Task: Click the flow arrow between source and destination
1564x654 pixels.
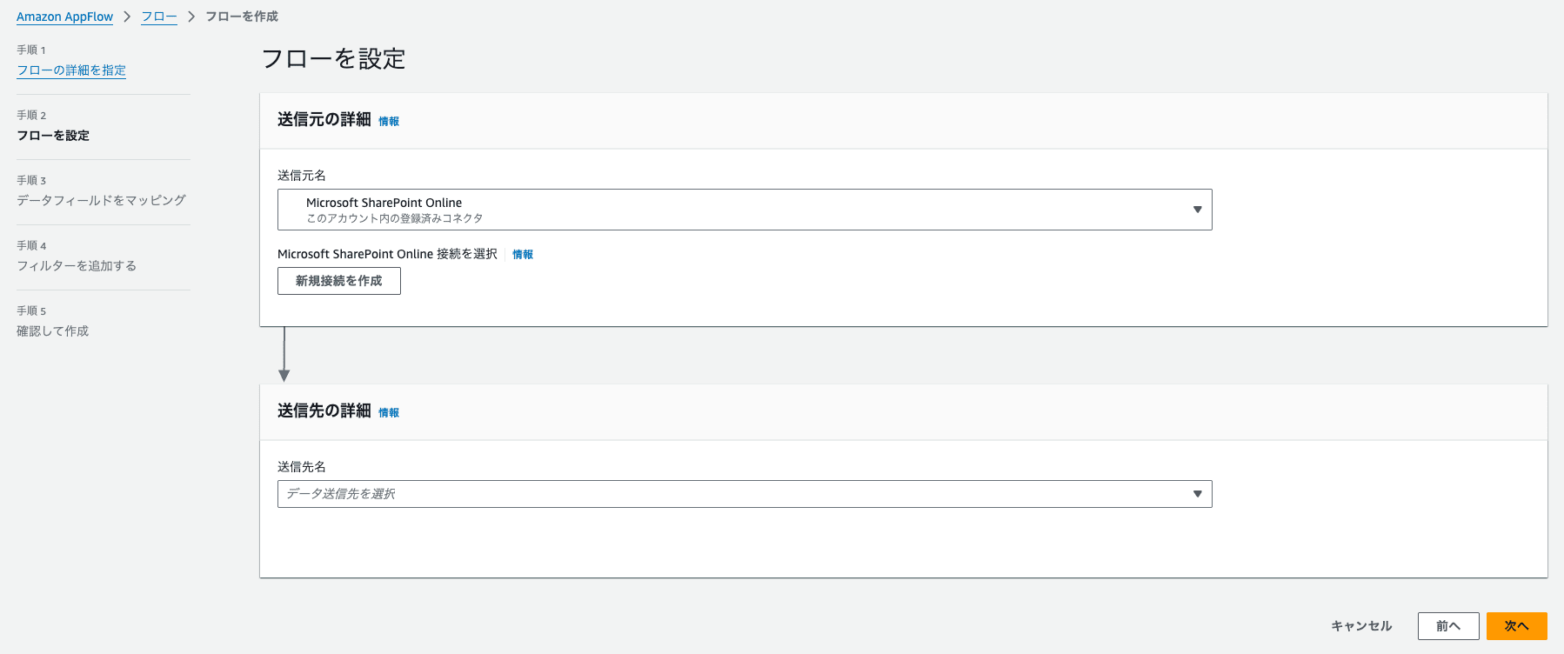Action: (284, 355)
